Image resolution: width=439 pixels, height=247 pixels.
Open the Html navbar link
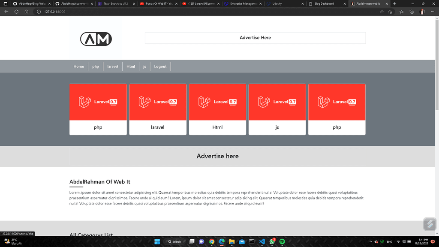click(x=130, y=66)
